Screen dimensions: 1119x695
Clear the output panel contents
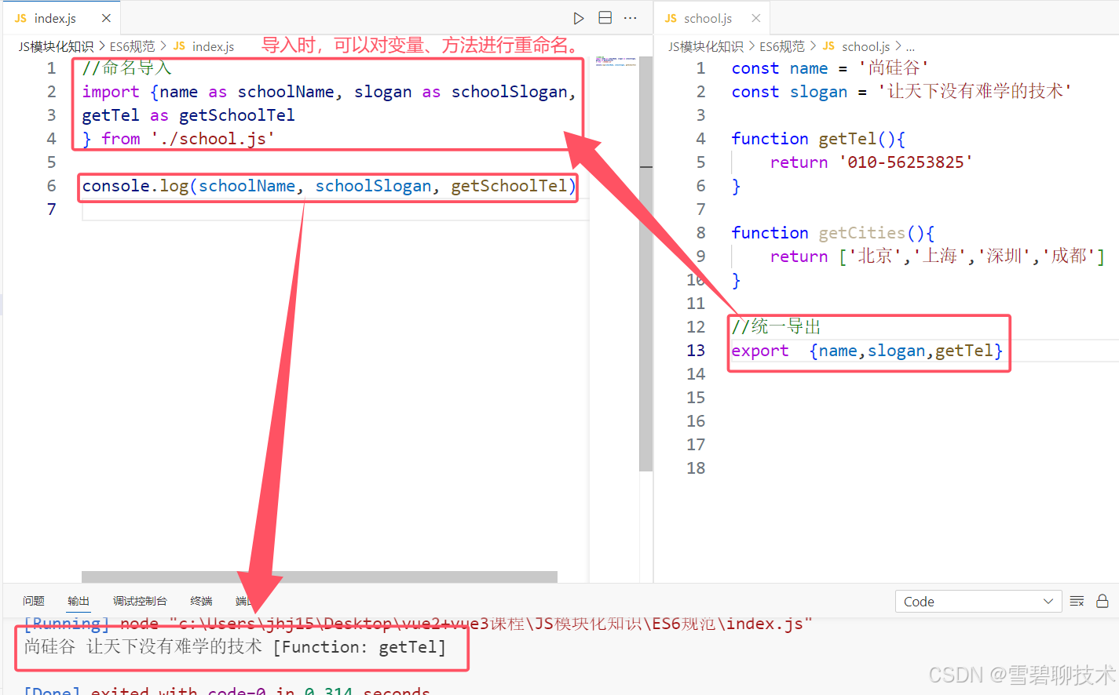click(1077, 601)
